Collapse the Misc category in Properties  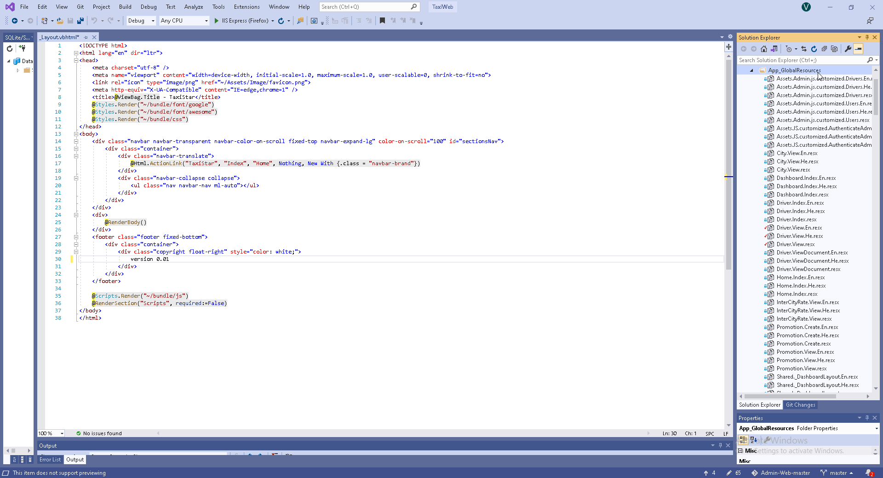[x=740, y=451]
